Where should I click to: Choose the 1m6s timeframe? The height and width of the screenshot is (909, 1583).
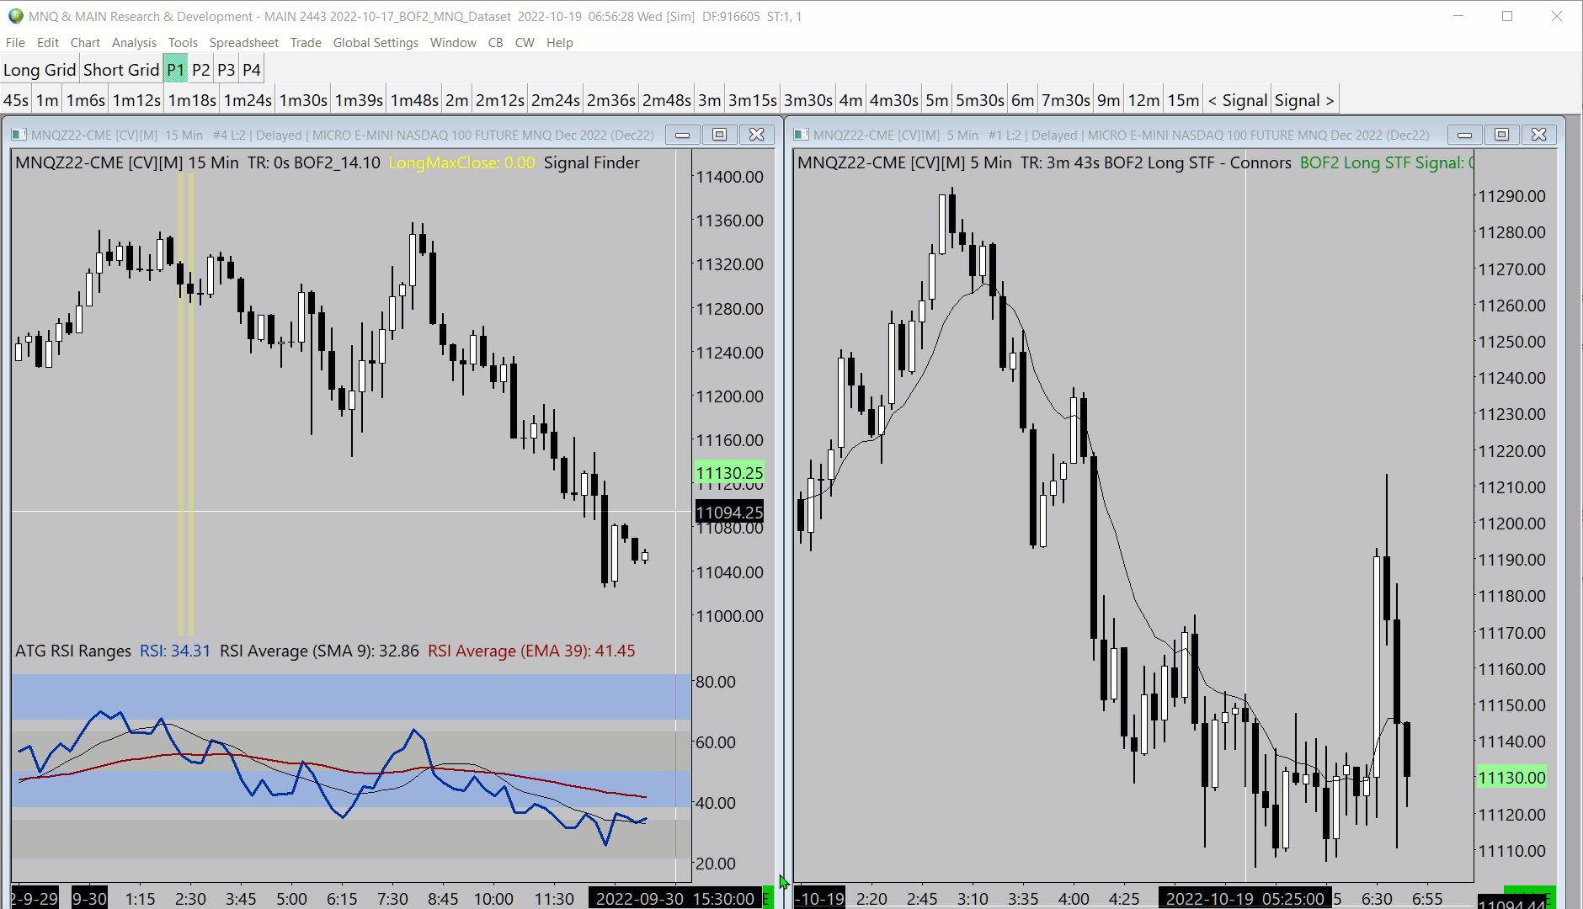86,100
